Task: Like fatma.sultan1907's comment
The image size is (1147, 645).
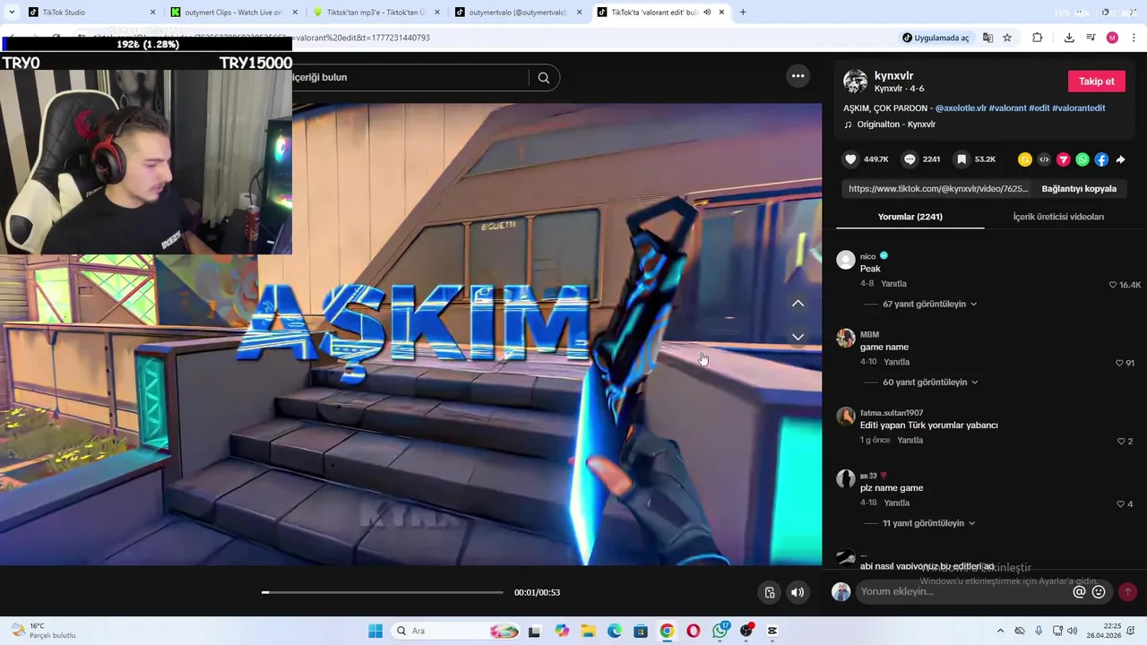Action: [x=1121, y=441]
